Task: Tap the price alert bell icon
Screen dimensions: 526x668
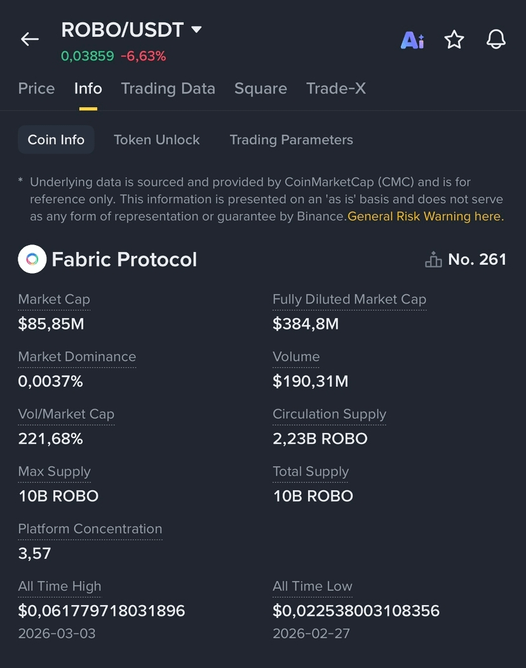Action: pyautogui.click(x=496, y=39)
